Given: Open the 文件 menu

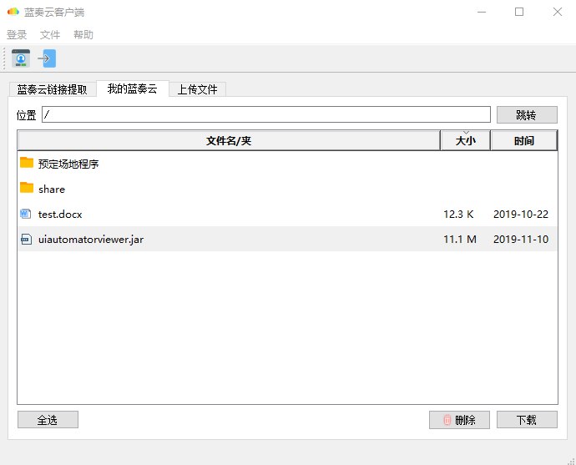Looking at the screenshot, I should 50,35.
